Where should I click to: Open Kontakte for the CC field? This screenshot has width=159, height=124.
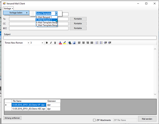(78, 23)
